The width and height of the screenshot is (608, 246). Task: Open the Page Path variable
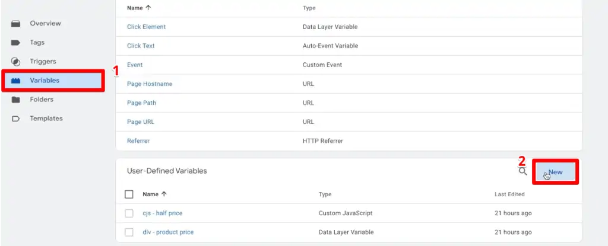point(141,103)
